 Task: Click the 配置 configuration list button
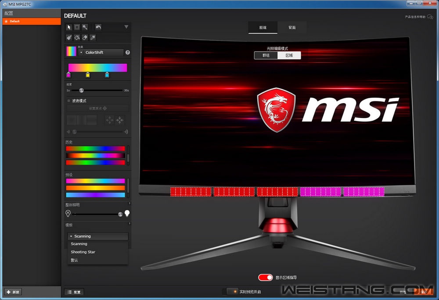coord(74,292)
